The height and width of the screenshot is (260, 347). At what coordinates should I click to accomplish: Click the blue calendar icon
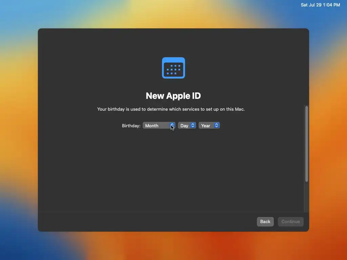173,68
